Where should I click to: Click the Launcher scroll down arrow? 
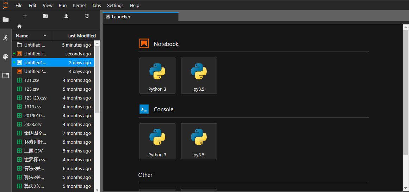point(405,188)
